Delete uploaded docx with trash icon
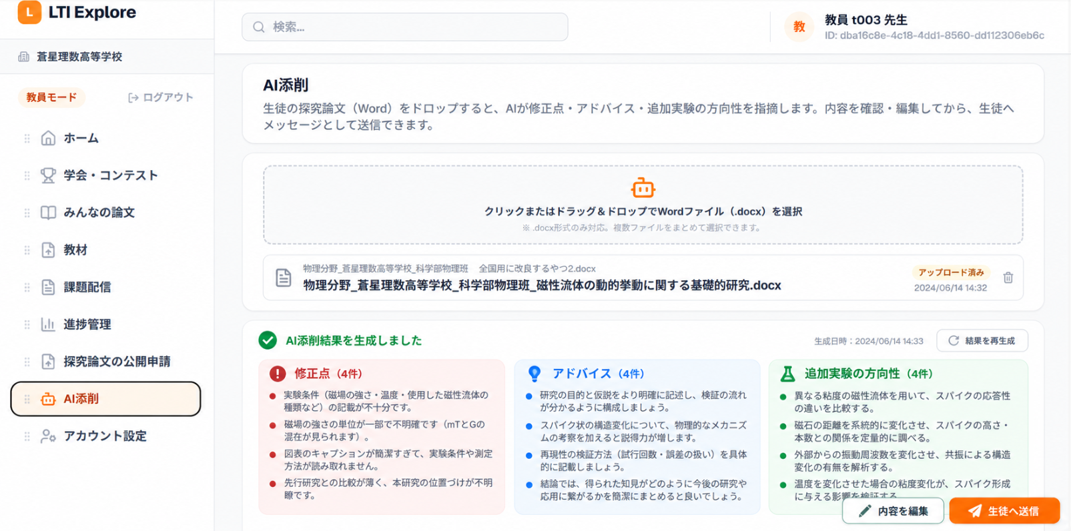 click(1008, 278)
